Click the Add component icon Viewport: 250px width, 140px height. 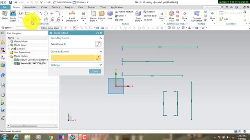pos(221,19)
